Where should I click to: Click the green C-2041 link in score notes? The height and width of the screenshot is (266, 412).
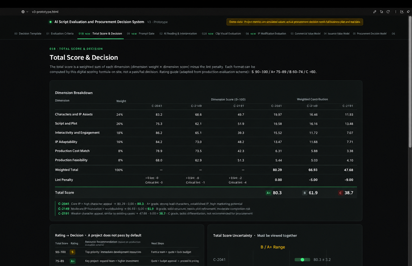64,204
